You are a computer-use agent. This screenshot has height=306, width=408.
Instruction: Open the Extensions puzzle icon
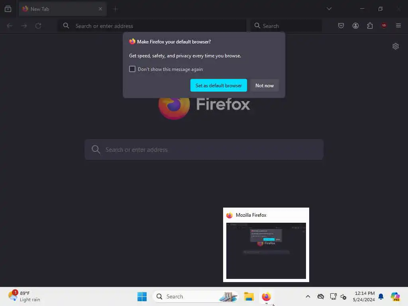point(370,25)
